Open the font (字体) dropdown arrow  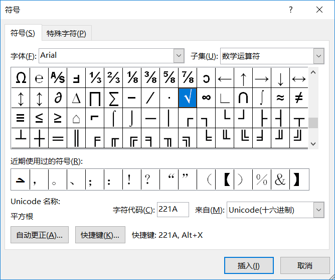[179, 56]
